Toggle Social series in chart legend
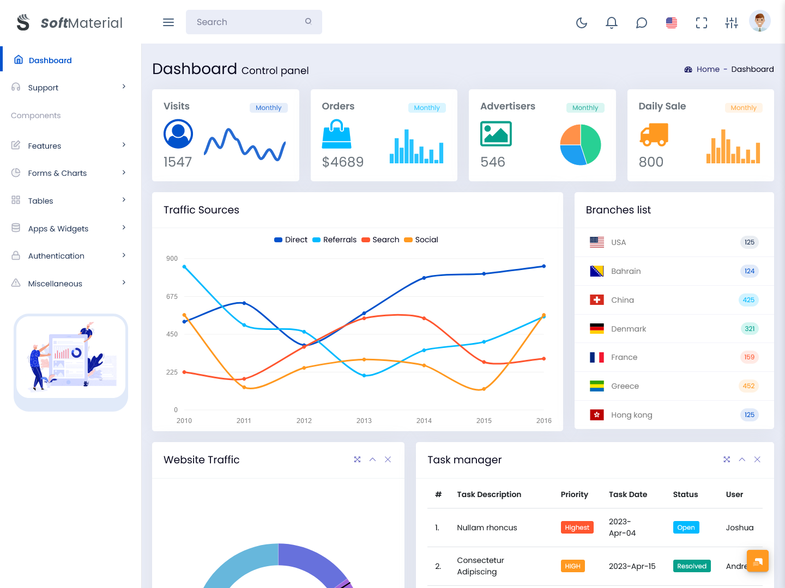 tap(421, 240)
